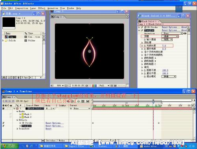Click stopwatch for 输入通道 property
Viewport: 197px width, 149px height.
pos(145,39)
